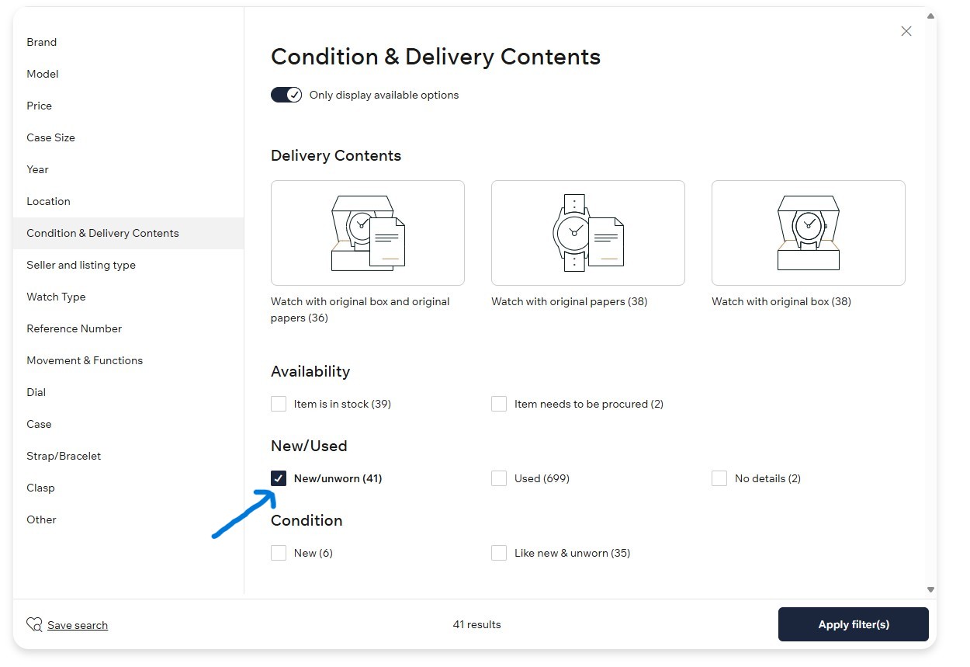This screenshot has height=667, width=970.
Task: Enable Item is in stock checkbox
Action: [279, 404]
